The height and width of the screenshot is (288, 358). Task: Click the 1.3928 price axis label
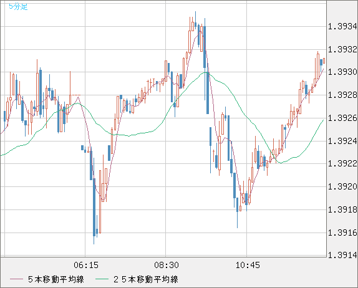point(342,95)
